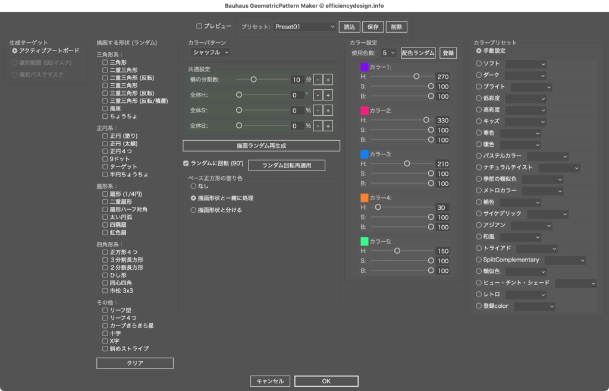Check the 三角形 shape checkbox
The image size is (609, 391).
(105, 62)
